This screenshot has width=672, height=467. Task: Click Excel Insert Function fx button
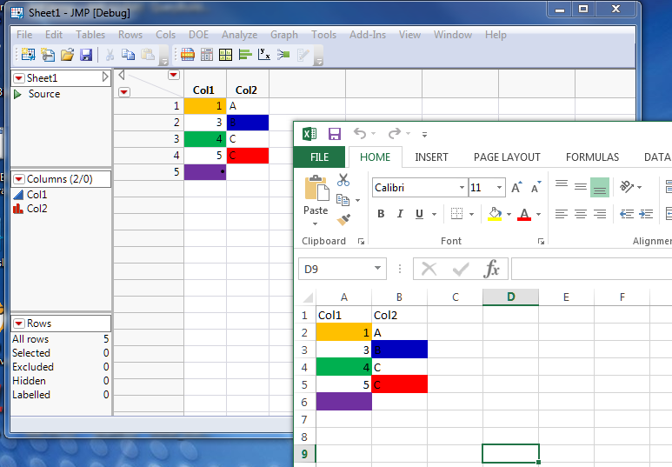click(x=491, y=269)
